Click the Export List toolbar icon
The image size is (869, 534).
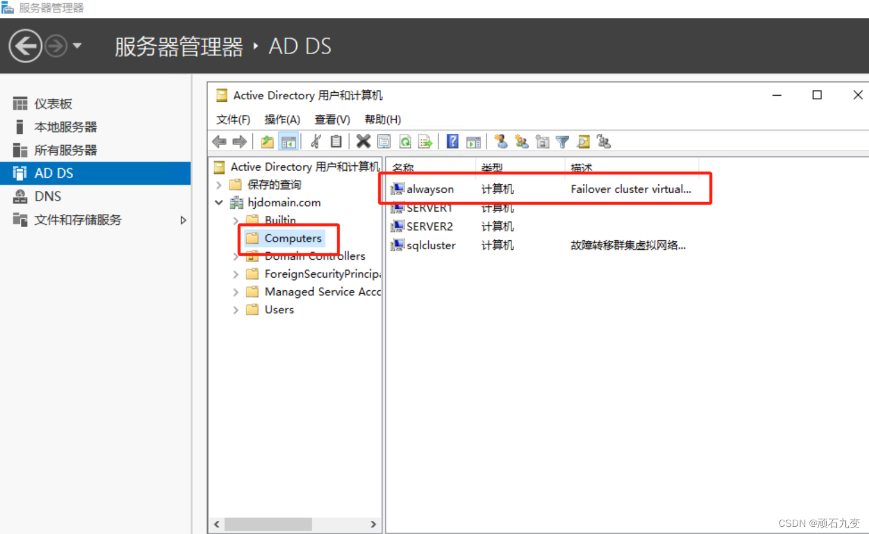(x=425, y=141)
